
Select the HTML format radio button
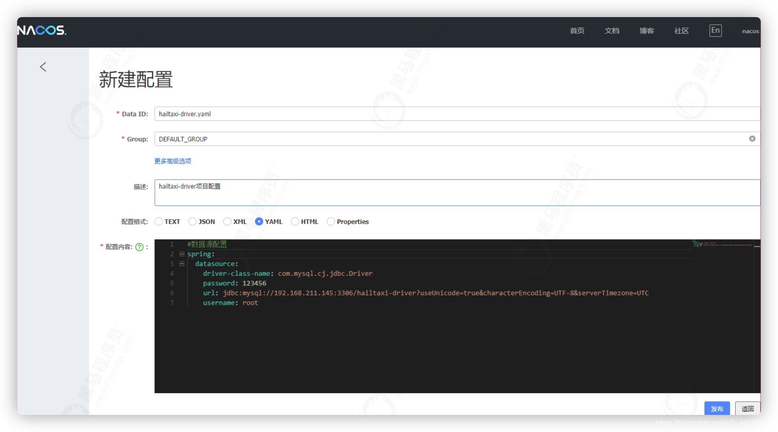pos(295,222)
